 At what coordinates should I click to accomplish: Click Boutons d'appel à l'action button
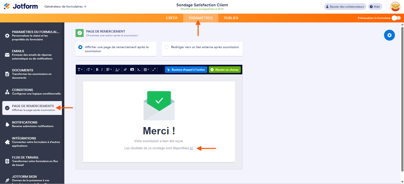tap(186, 70)
